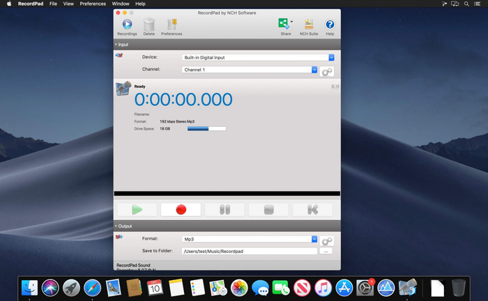Click the Stop button
This screenshot has width=488, height=301.
pos(268,210)
